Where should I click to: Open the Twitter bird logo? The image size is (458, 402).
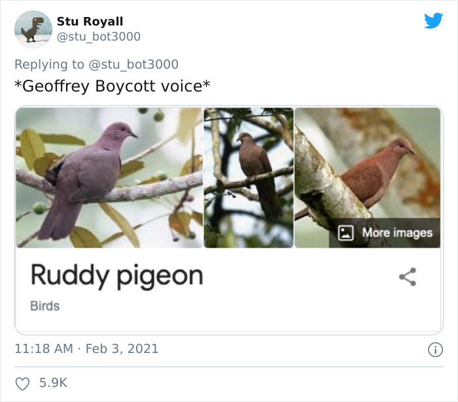[433, 21]
